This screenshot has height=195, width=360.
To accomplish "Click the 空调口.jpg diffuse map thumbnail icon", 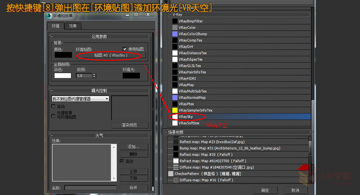I will click(x=176, y=167).
